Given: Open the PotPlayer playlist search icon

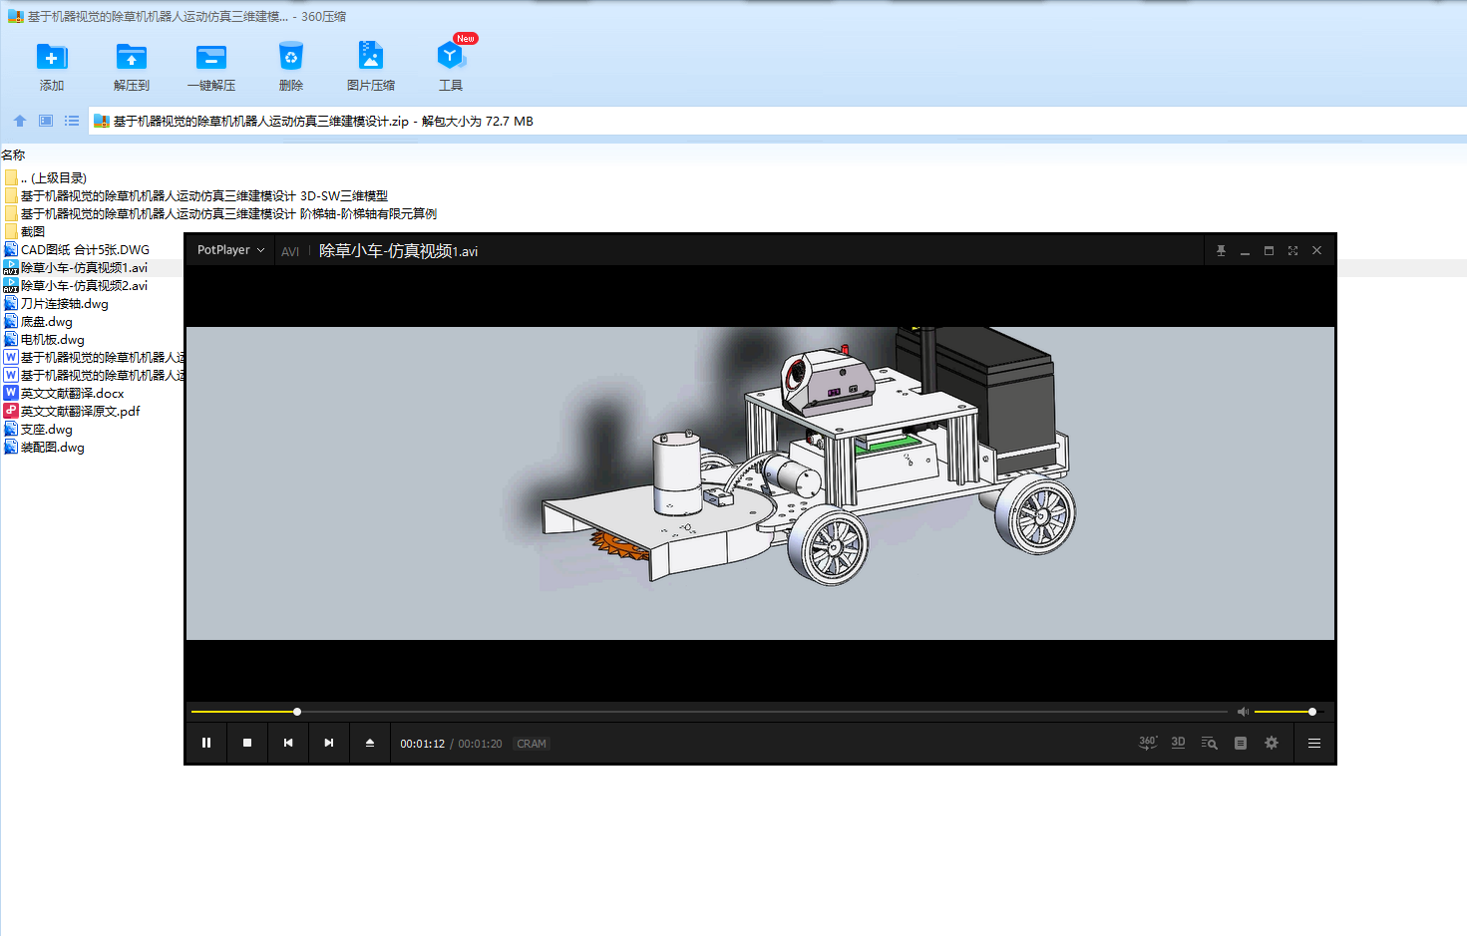Looking at the screenshot, I should (x=1210, y=743).
